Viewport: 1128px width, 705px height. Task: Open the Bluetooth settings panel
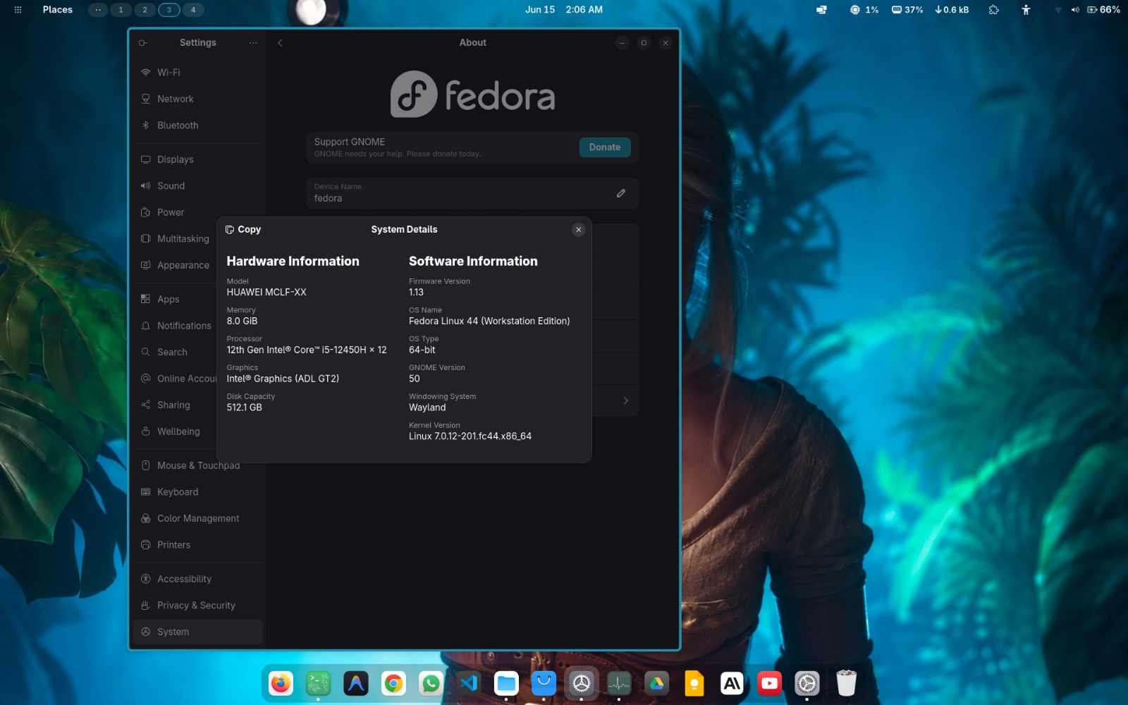click(x=197, y=125)
